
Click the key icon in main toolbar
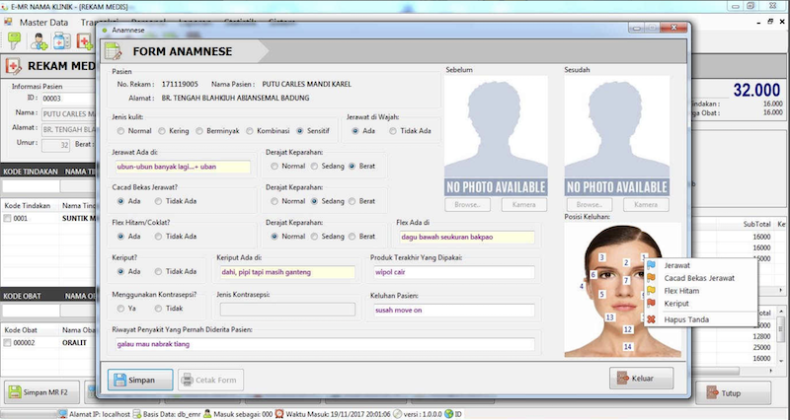pos(16,40)
